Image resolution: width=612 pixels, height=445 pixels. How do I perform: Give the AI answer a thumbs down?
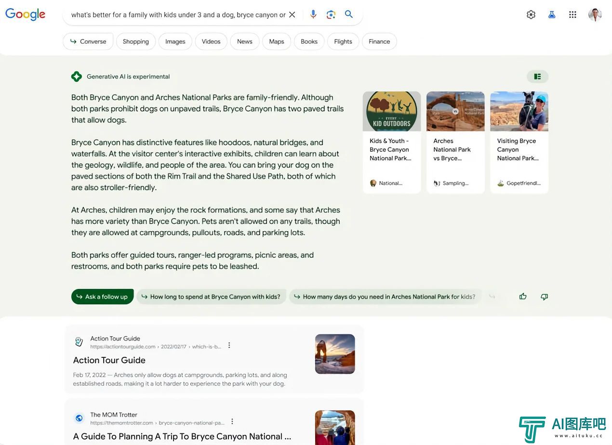[544, 297]
